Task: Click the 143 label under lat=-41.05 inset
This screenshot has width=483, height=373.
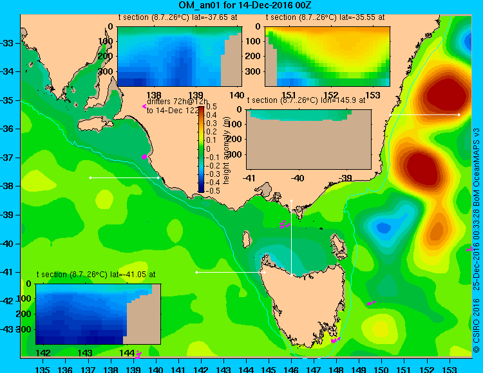Action: click(85, 353)
